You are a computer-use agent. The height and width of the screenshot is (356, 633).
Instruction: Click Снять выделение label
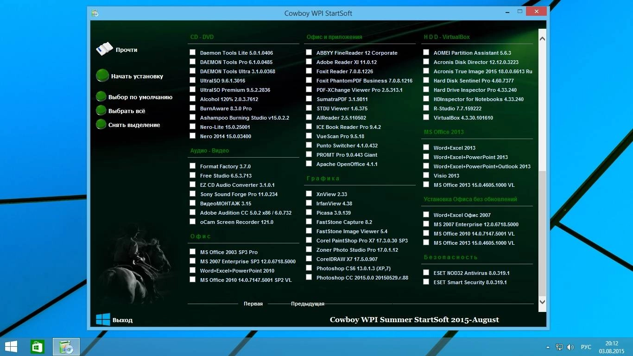click(134, 125)
